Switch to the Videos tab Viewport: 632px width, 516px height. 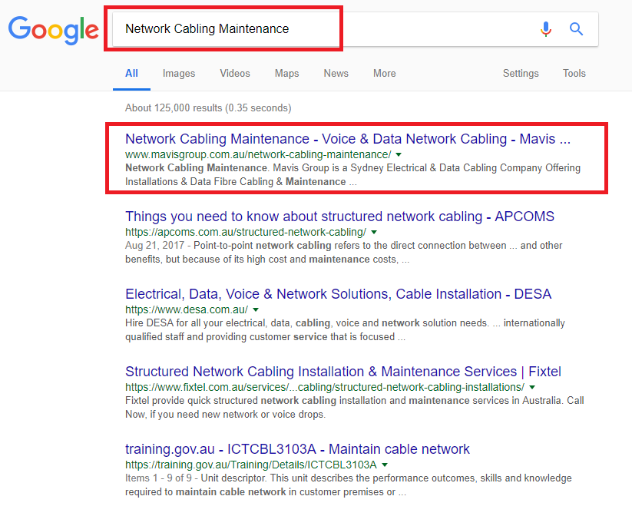click(x=235, y=74)
